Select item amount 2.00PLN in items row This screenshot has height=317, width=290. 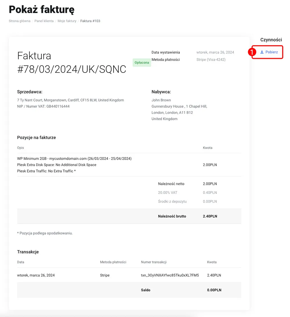[210, 165]
